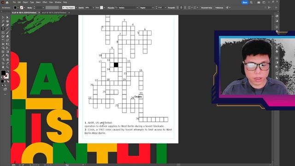Screen dimensions: 295x166
Task: Select the Line Segment tool
Action: click(7, 29)
